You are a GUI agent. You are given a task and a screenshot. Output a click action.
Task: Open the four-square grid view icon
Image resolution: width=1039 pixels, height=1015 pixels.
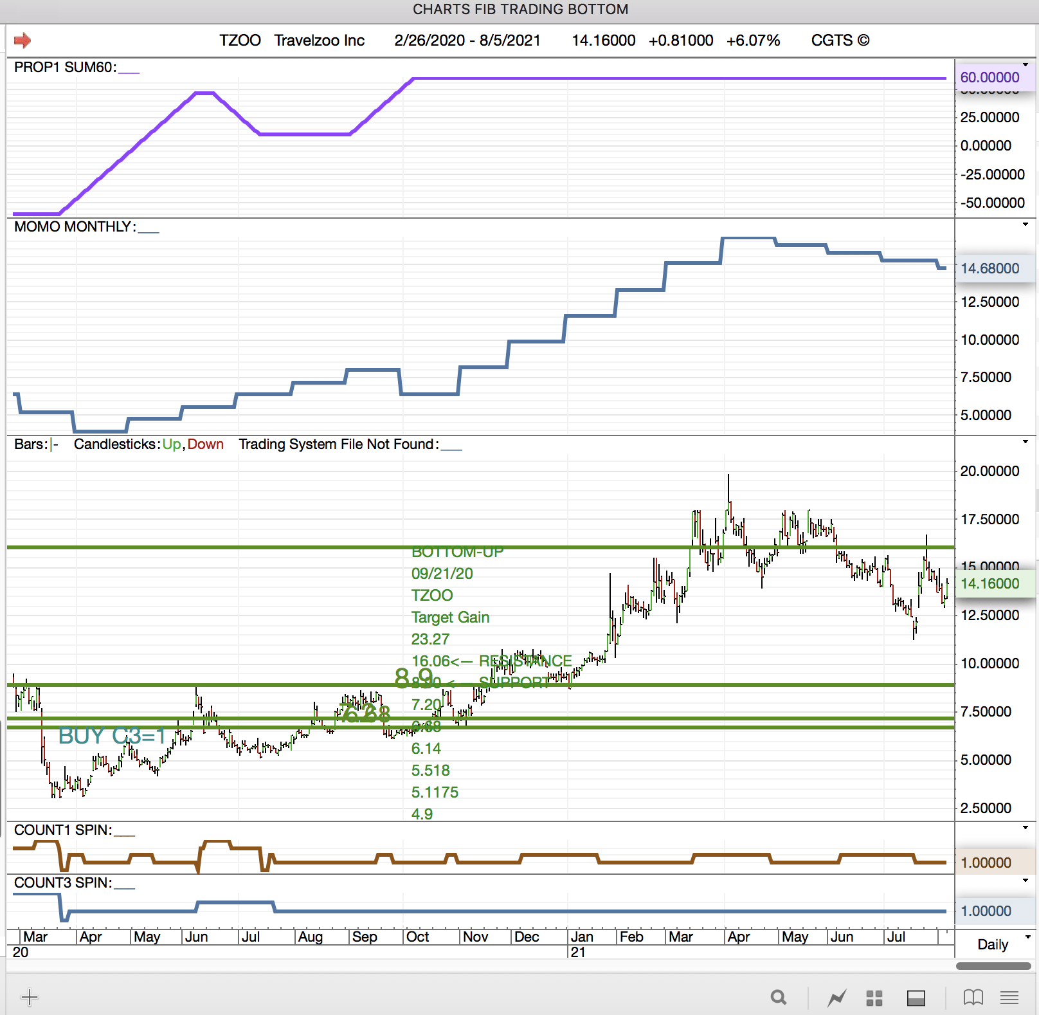pyautogui.click(x=874, y=998)
